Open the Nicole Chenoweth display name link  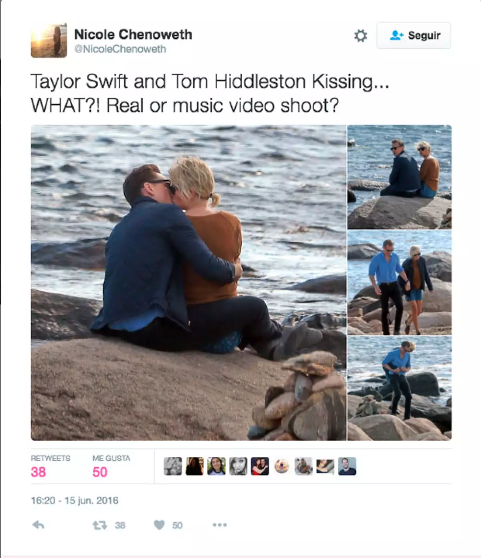coord(133,34)
